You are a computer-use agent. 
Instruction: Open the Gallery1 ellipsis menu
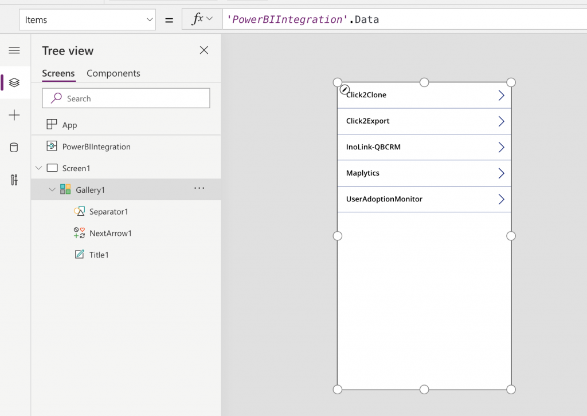coord(199,189)
